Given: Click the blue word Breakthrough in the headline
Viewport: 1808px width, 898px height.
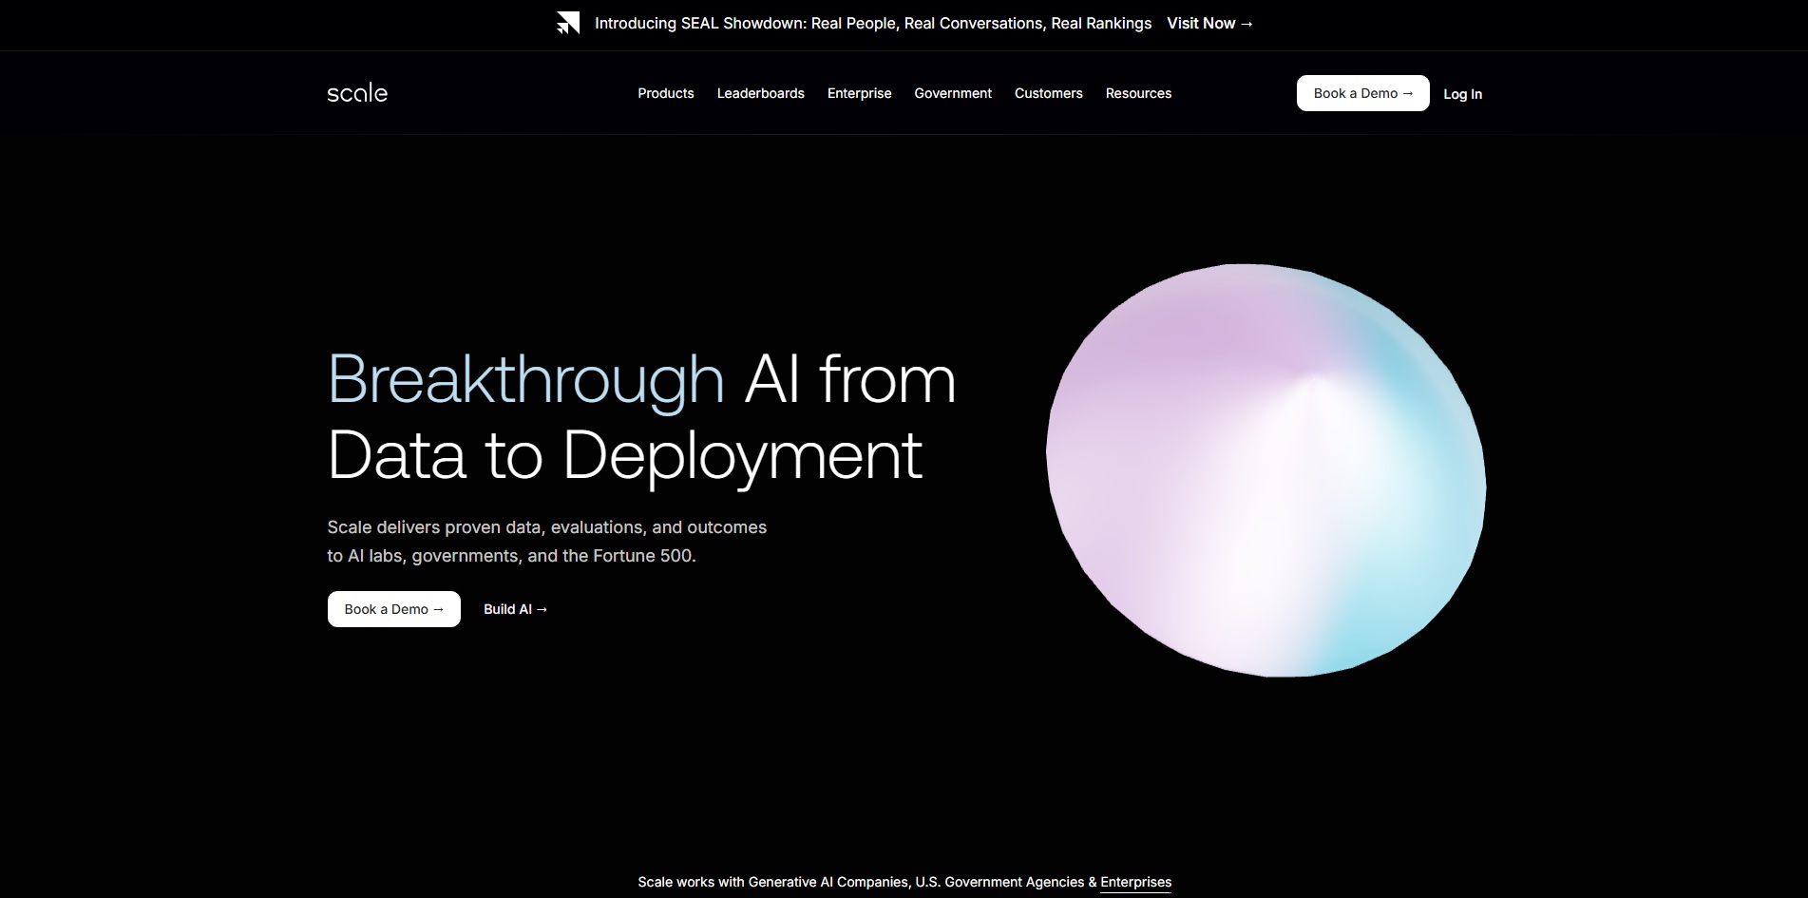Looking at the screenshot, I should pyautogui.click(x=525, y=380).
